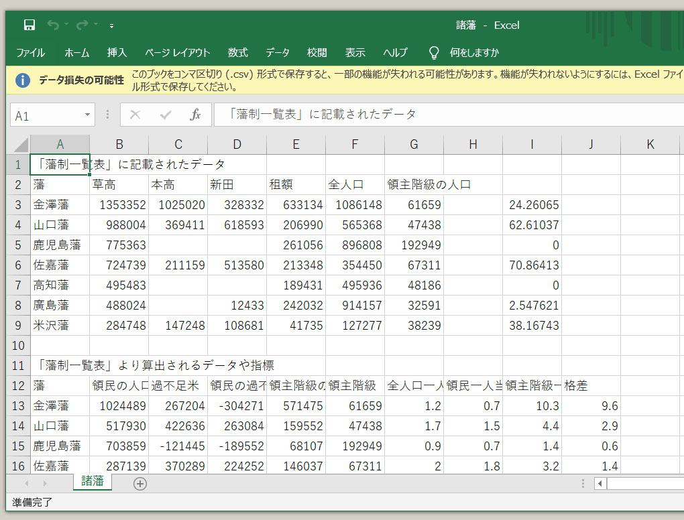The image size is (684, 520).
Task: Click the Undo arrow icon
Action: click(53, 25)
